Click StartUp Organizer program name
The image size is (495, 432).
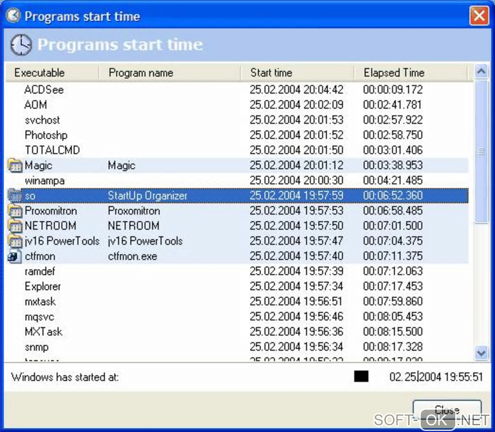148,196
